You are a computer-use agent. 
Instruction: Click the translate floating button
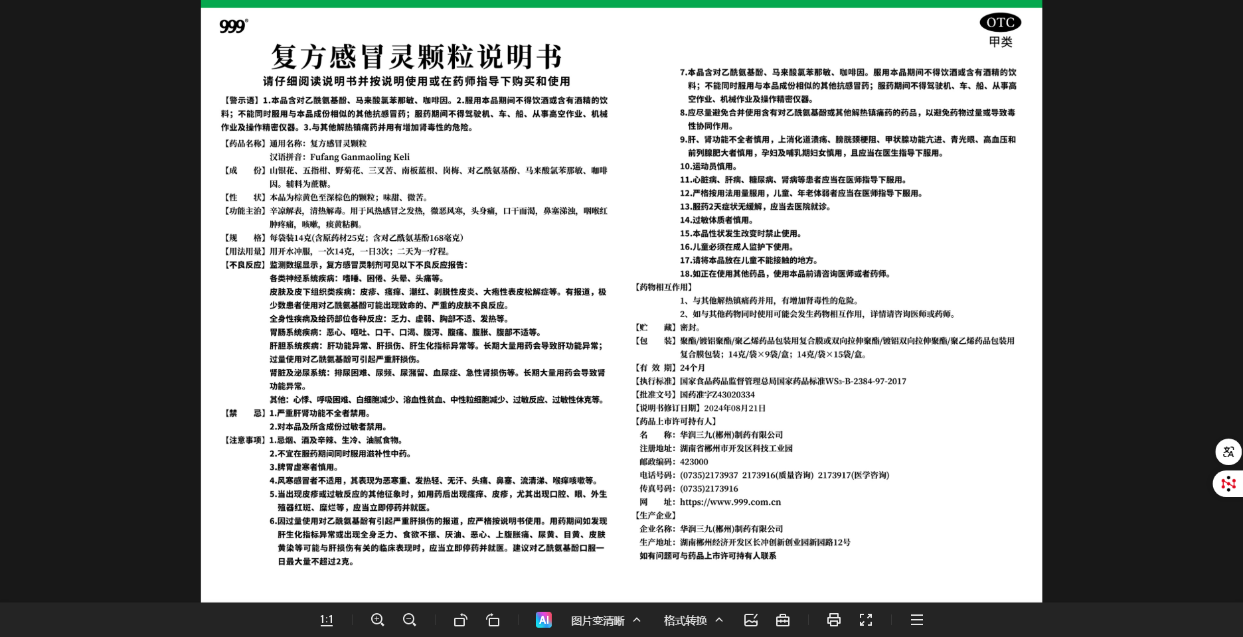[x=1228, y=452]
